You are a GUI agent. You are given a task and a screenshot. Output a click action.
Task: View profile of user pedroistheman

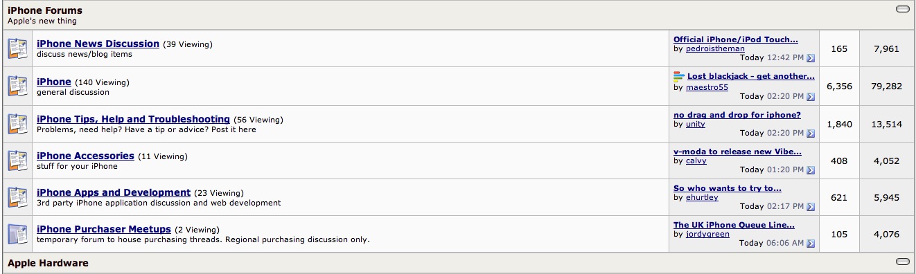[x=715, y=49]
